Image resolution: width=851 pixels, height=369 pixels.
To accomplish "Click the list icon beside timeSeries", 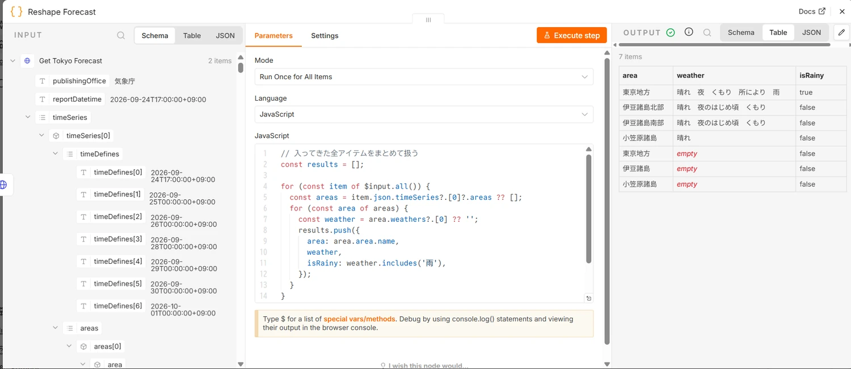I will tap(42, 118).
